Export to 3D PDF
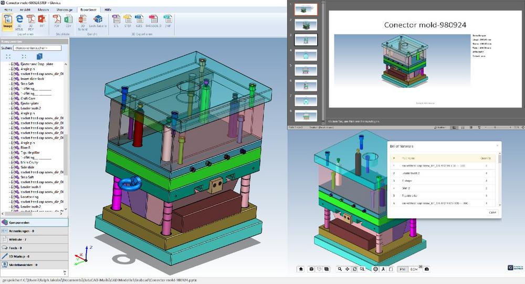Image resolution: width=525 pixels, height=284 pixels. pos(31,22)
